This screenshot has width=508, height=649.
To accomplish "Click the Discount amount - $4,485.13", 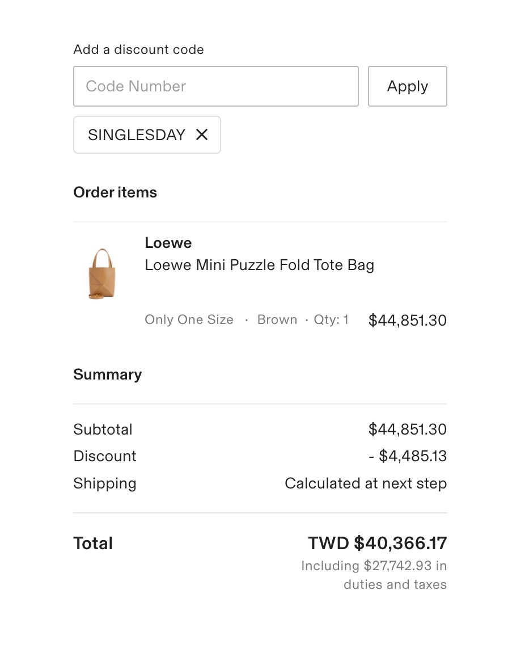I will point(406,456).
